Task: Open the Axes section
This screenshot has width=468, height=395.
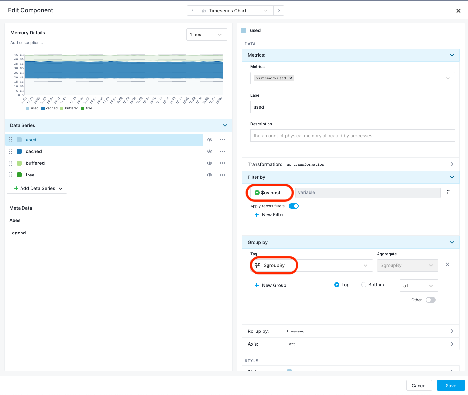Action: [15, 220]
